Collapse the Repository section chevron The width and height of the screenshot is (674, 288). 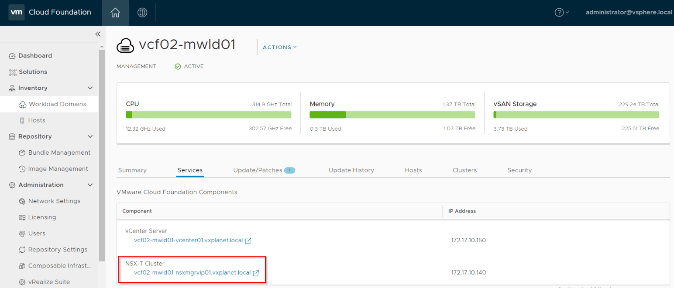pyautogui.click(x=90, y=136)
